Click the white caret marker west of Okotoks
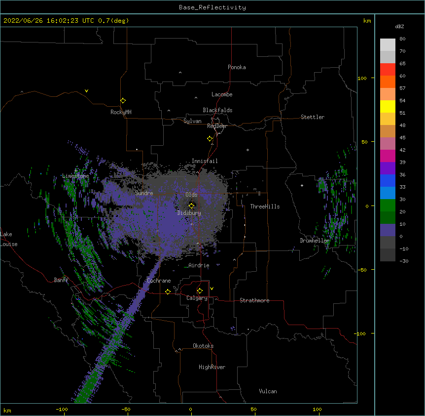The height and width of the screenshot is (416, 425). [179, 349]
